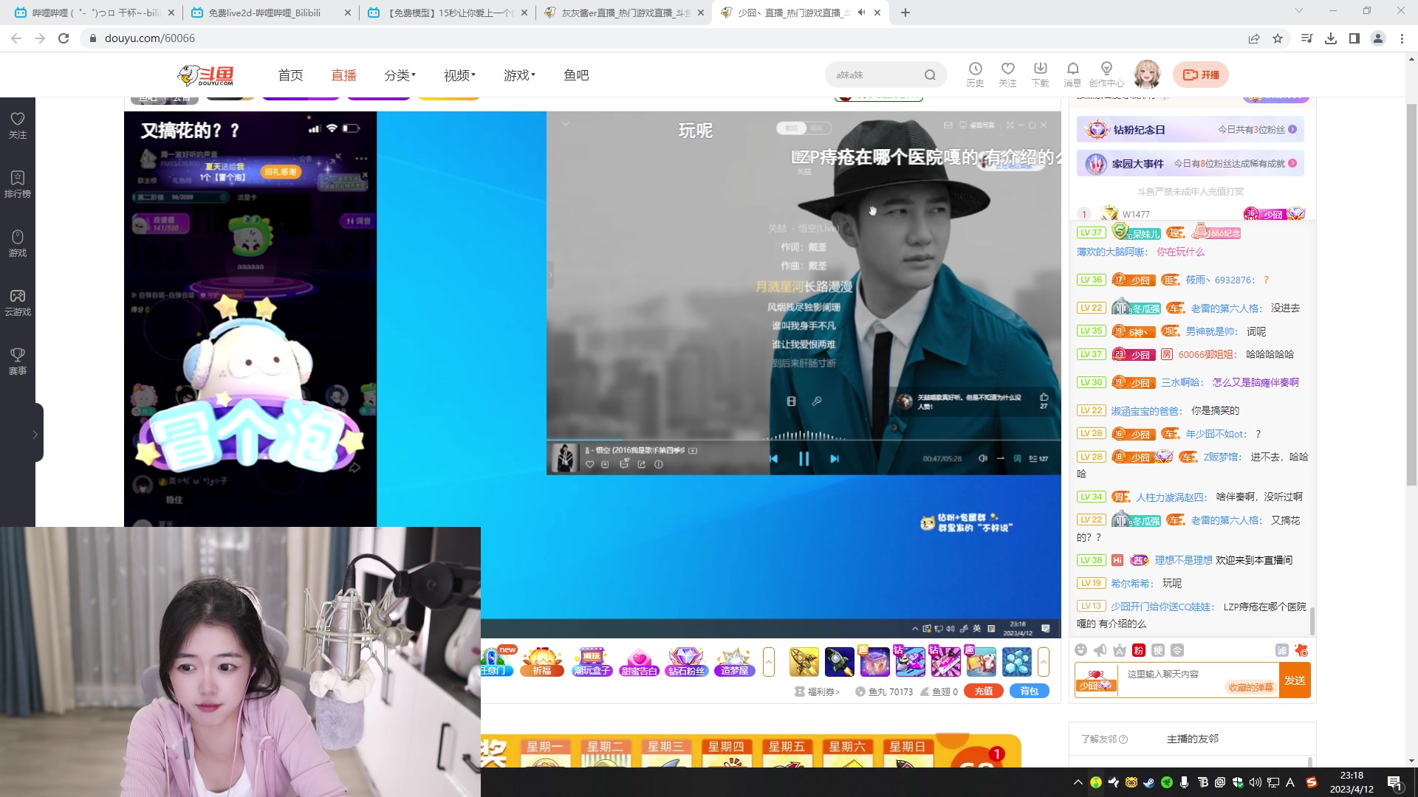Open the 甜蜜告白 activity icon
1418x797 pixels.
tap(639, 661)
